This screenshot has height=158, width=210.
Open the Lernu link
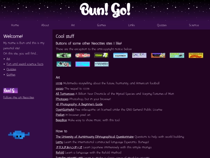pyautogui.click(x=59, y=142)
